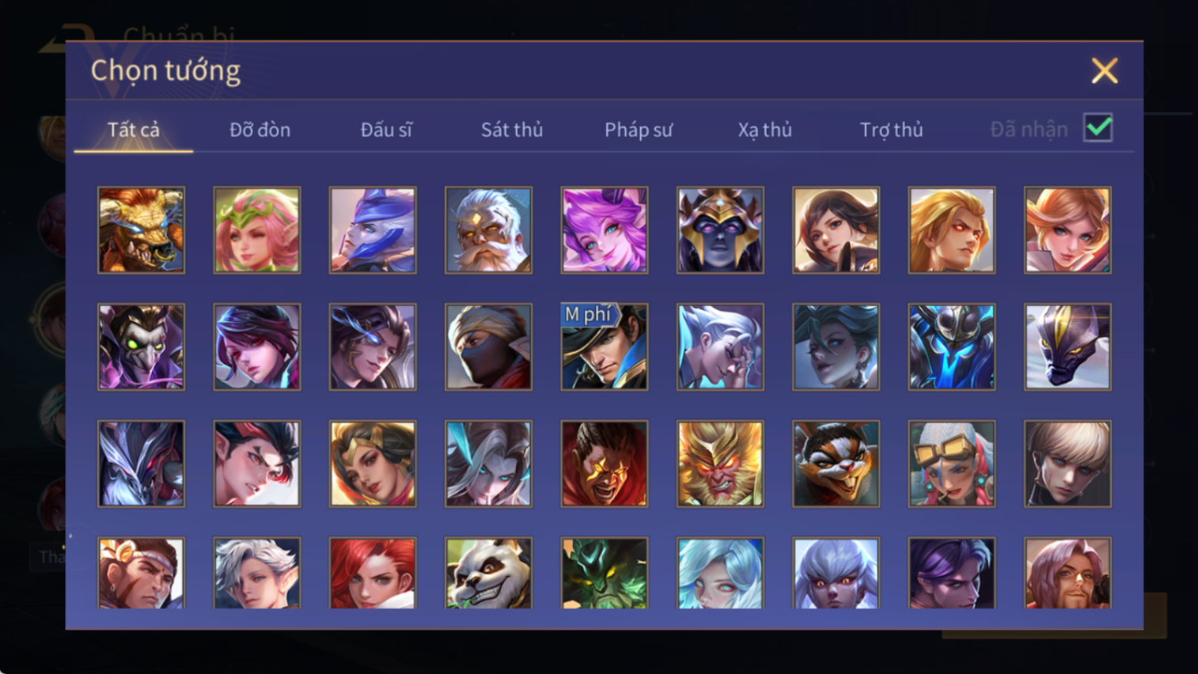Screen dimensions: 1198x674
Task: Select the hero tagged M phí
Action: (605, 346)
